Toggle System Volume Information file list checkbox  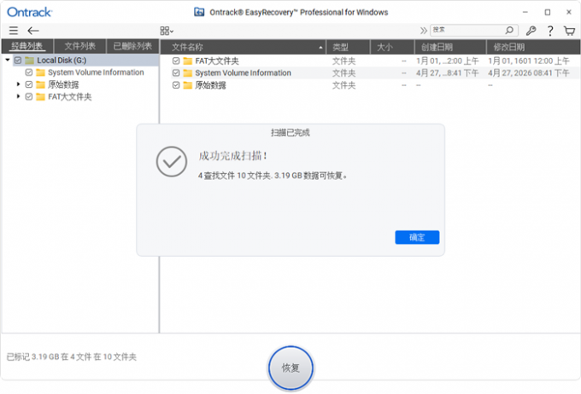176,72
